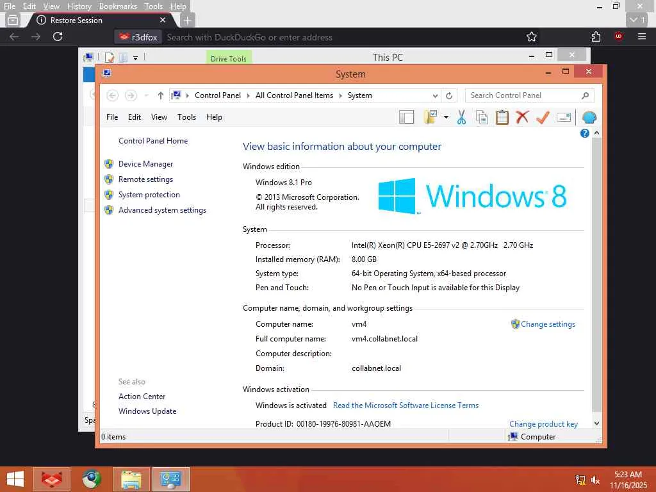This screenshot has width=656, height=492.
Task: Open the dropdown arrow beside folder options icon
Action: tap(446, 117)
